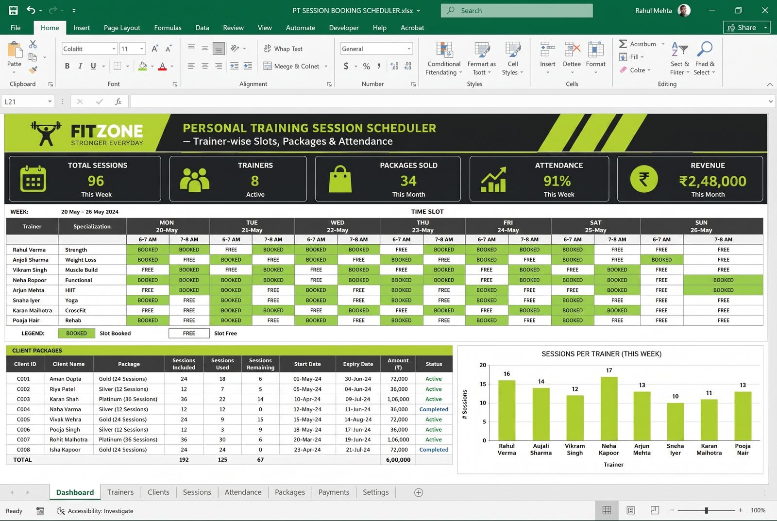The height and width of the screenshot is (521, 777).
Task: Click the Clear button in Editing
Action: pos(635,70)
